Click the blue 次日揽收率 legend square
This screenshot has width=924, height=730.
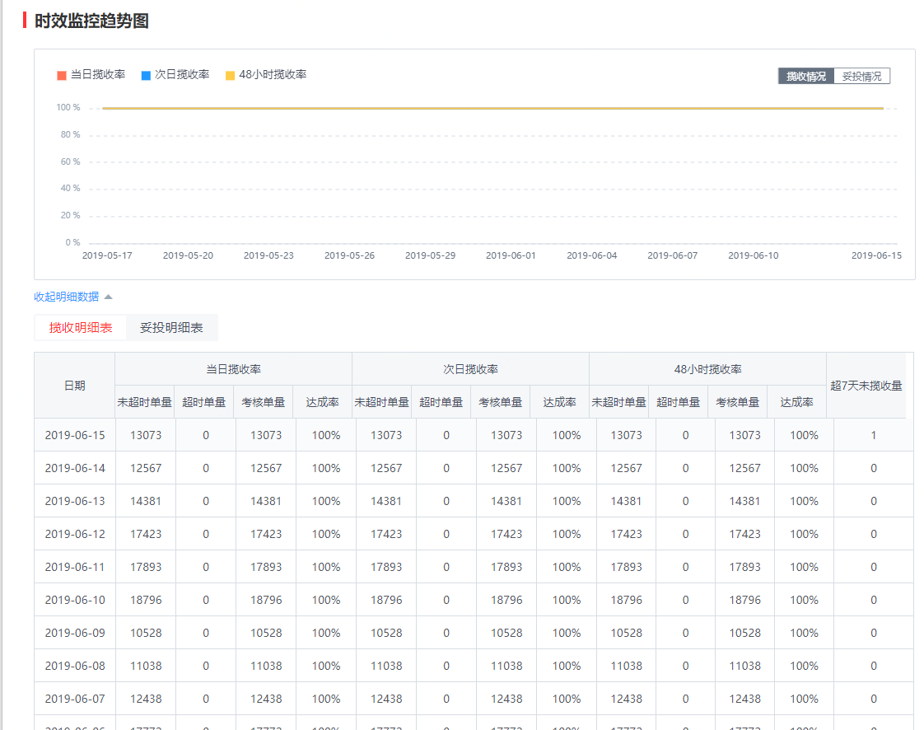coord(146,76)
